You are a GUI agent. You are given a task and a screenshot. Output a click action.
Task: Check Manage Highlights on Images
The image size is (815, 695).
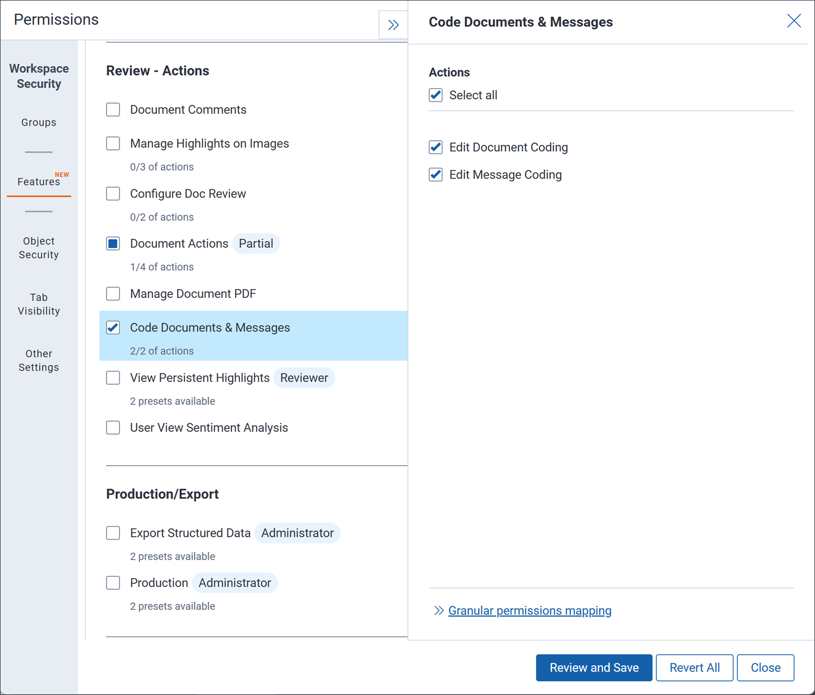(113, 143)
